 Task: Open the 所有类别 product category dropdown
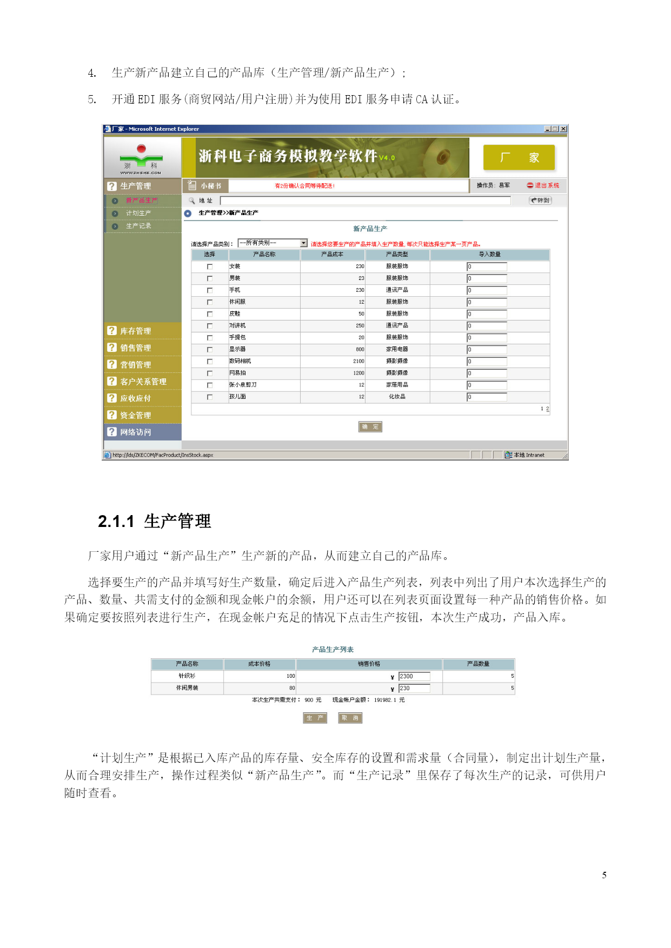click(x=273, y=243)
